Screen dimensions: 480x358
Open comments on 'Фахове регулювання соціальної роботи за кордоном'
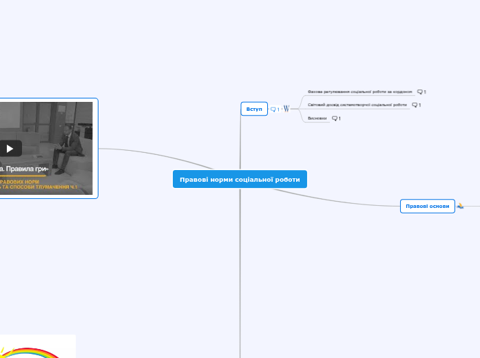click(x=420, y=92)
